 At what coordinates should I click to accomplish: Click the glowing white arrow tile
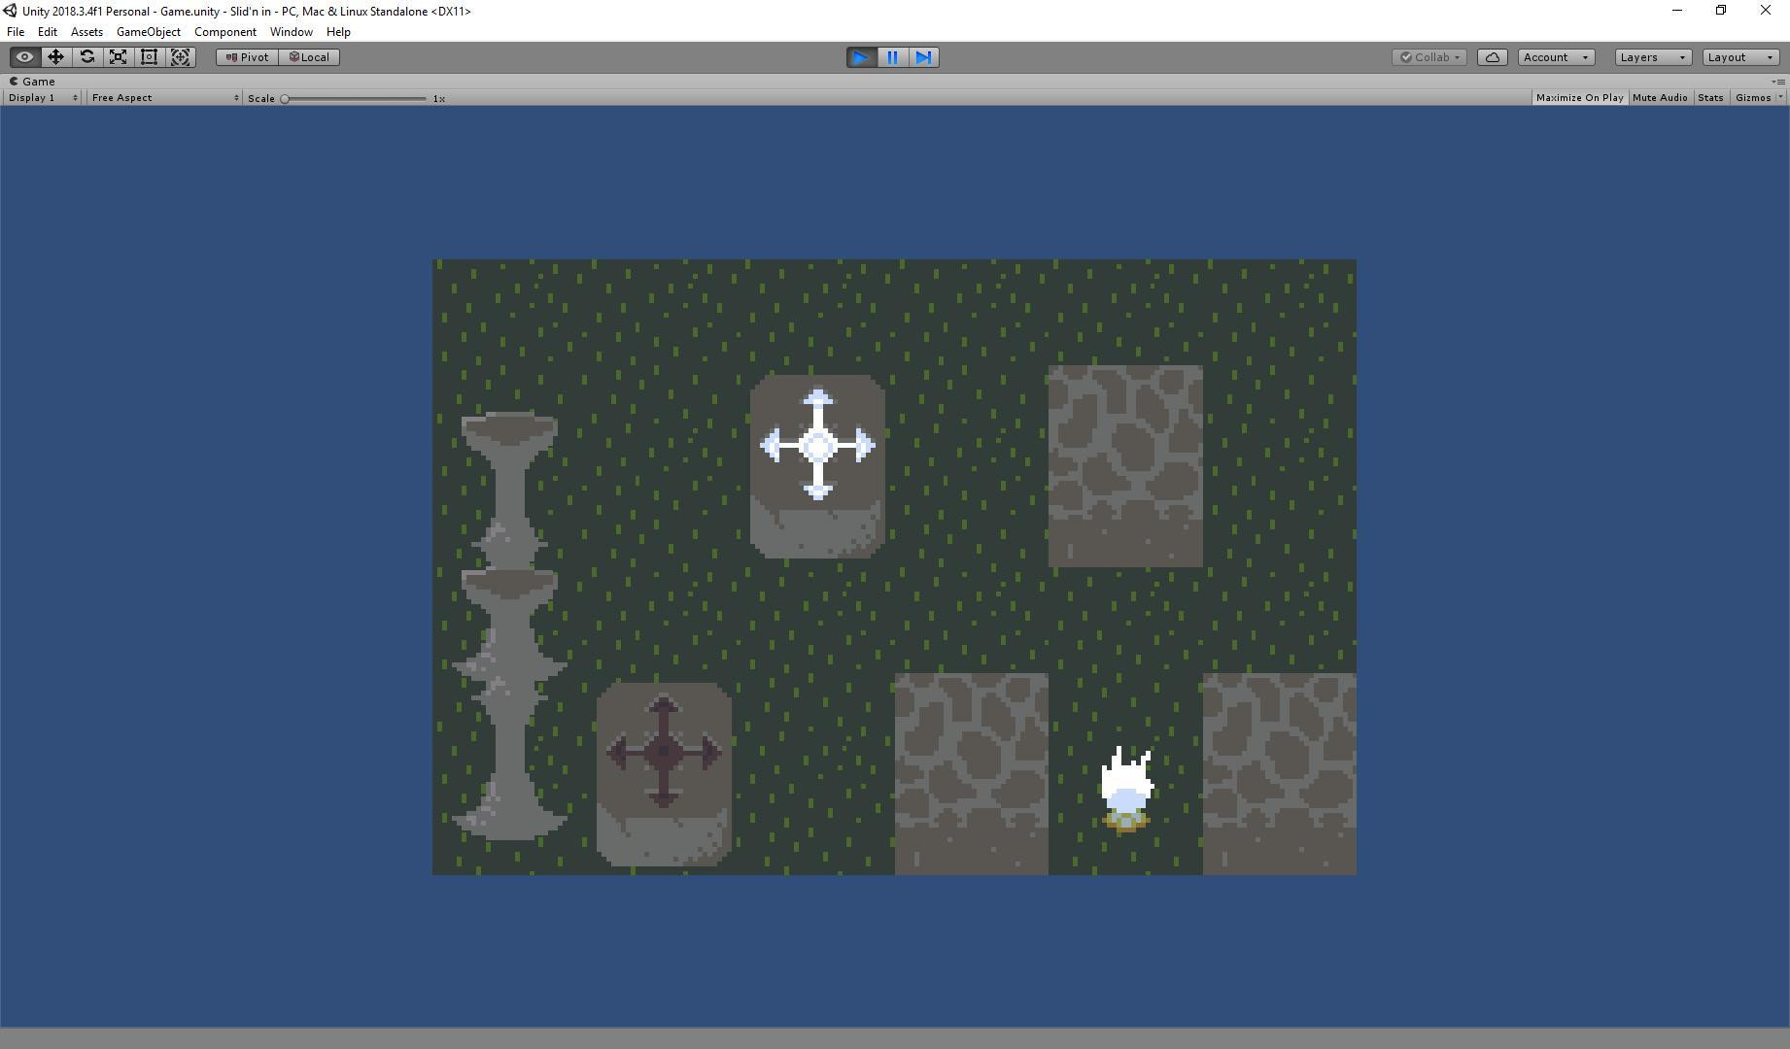(x=817, y=466)
